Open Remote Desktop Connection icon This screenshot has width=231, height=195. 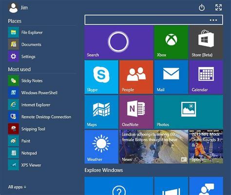14,117
